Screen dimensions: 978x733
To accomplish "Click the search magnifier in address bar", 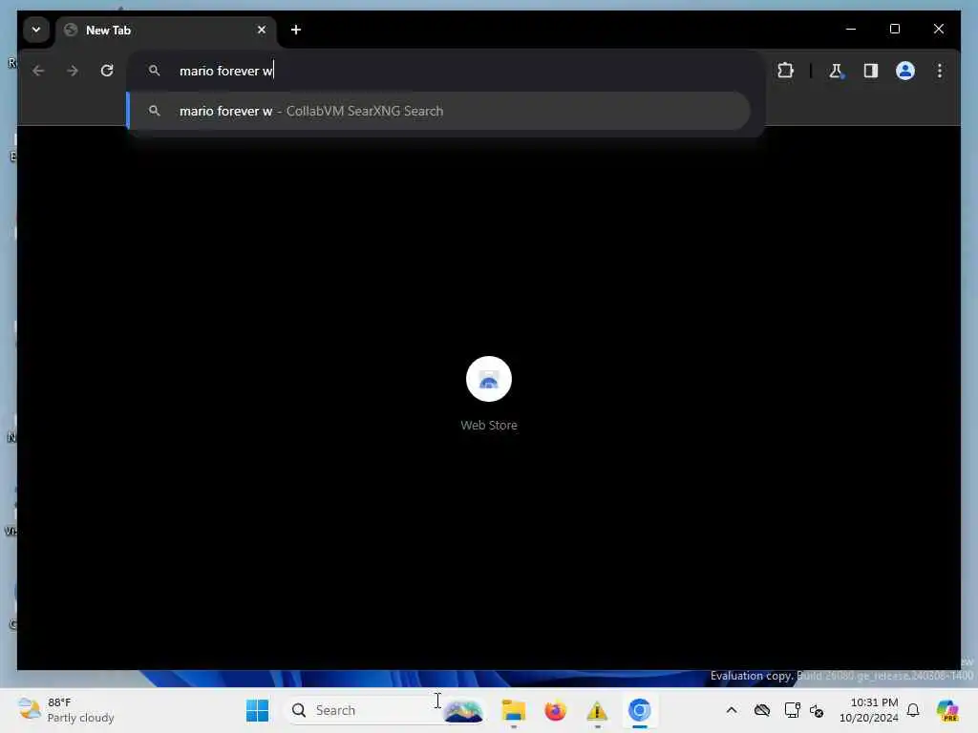I will click(x=154, y=71).
